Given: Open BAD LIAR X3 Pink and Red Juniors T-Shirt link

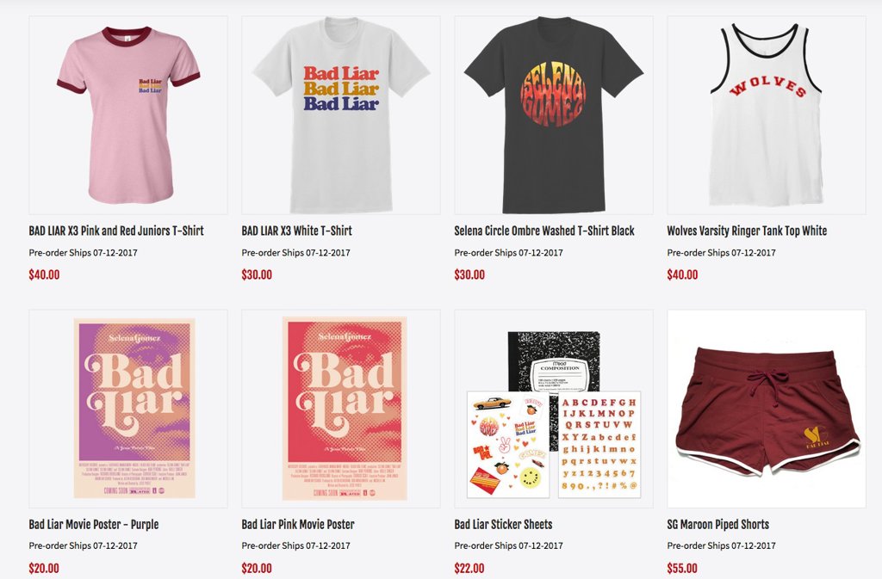Looking at the screenshot, I should point(116,231).
